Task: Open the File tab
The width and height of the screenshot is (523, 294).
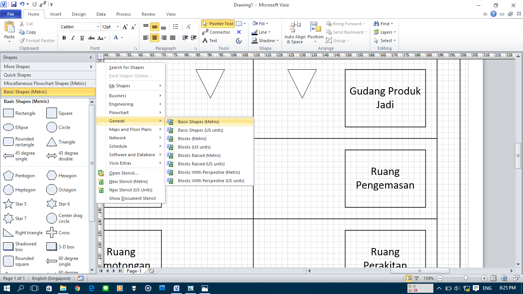Action: coord(11,14)
